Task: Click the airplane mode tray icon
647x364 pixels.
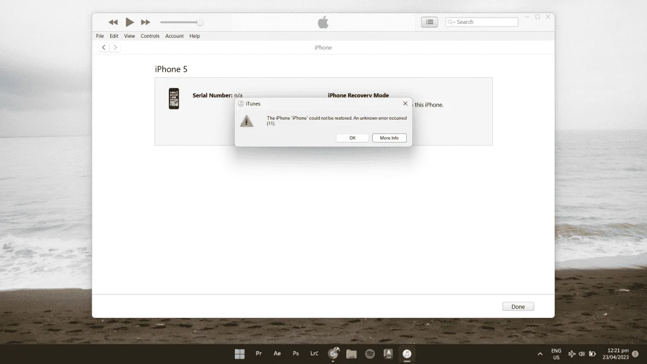Action: [572, 354]
